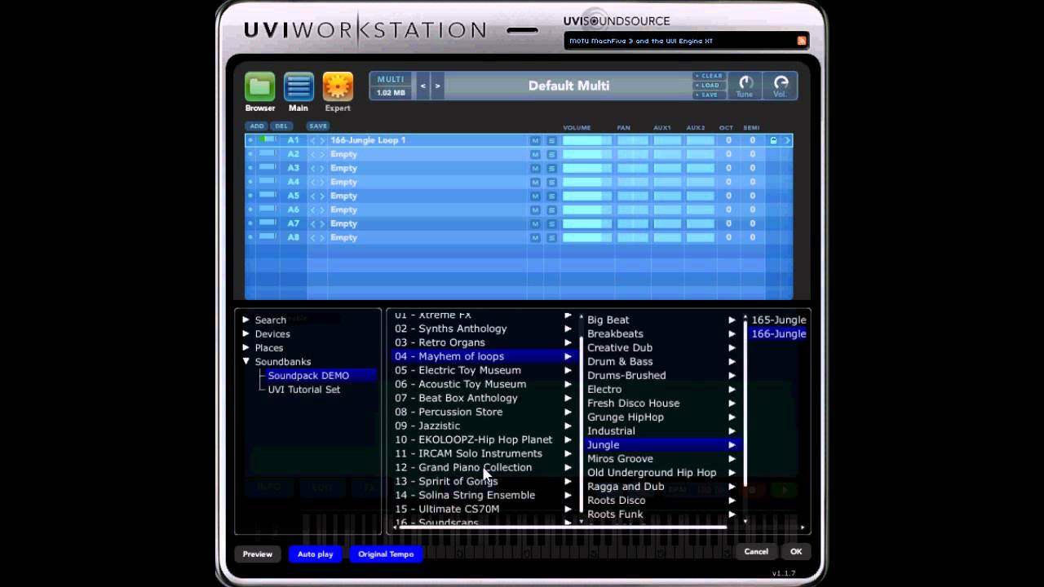Expand arrow beside Drum & Bass

pyautogui.click(x=732, y=361)
